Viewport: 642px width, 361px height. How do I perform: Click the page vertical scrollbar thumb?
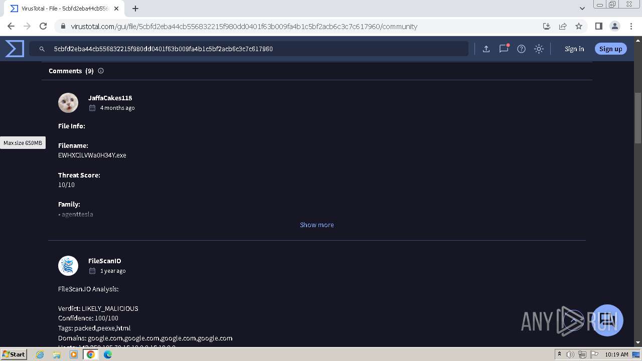pyautogui.click(x=638, y=117)
